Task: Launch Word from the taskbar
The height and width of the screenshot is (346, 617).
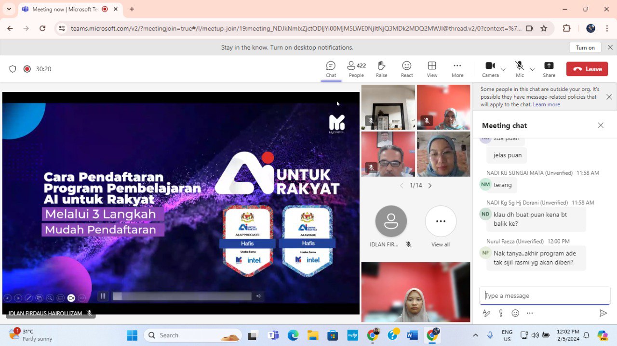Action: click(412, 335)
